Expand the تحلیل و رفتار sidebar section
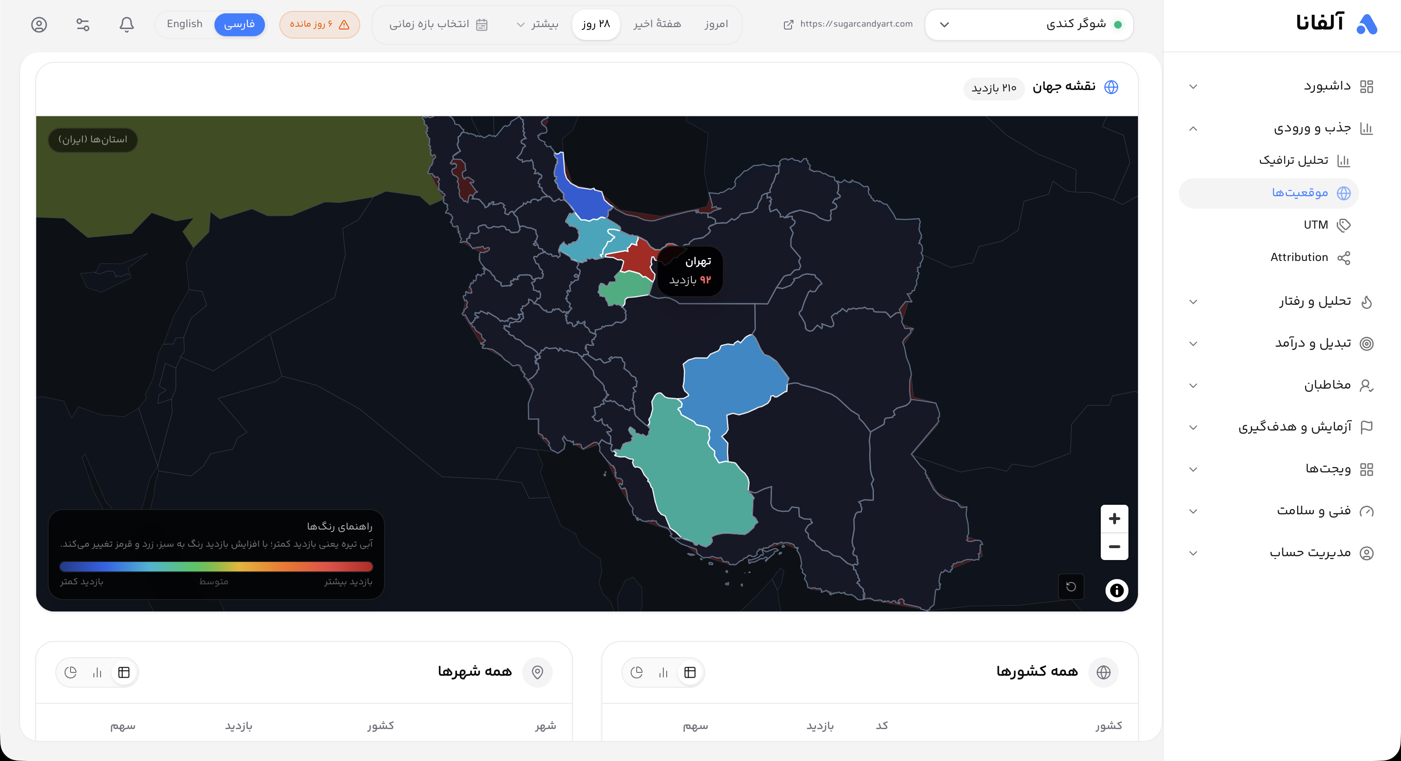This screenshot has width=1401, height=761. [x=1282, y=301]
